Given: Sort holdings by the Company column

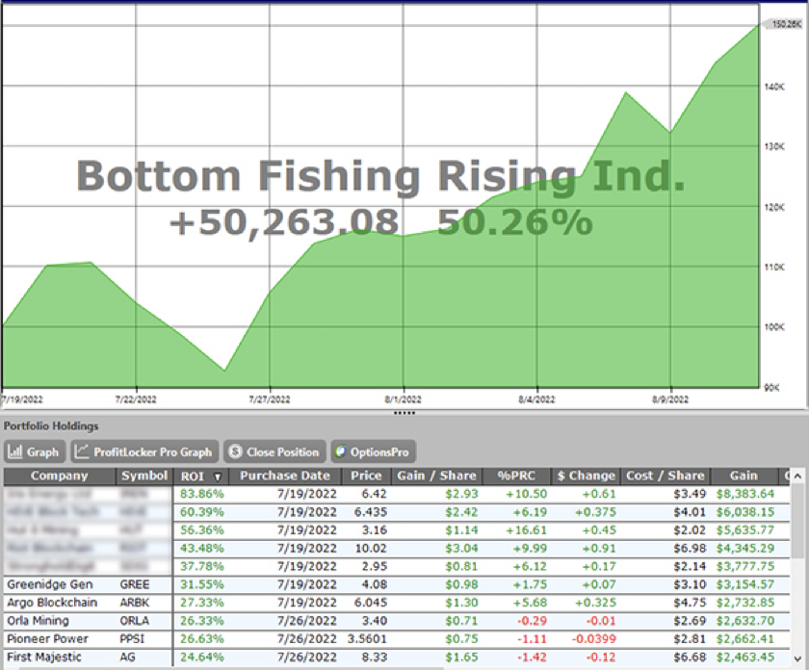Looking at the screenshot, I should click(60, 476).
